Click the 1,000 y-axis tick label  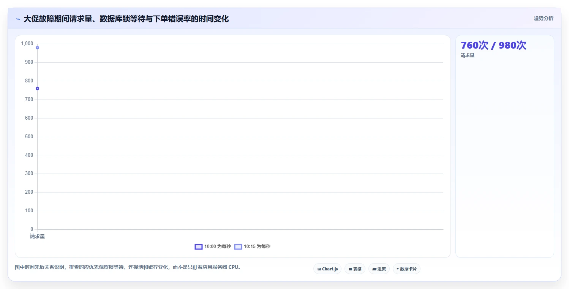(x=27, y=44)
